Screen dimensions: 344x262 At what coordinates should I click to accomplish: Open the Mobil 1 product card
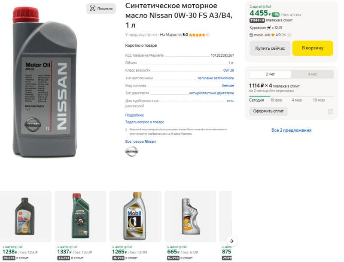click(x=135, y=217)
